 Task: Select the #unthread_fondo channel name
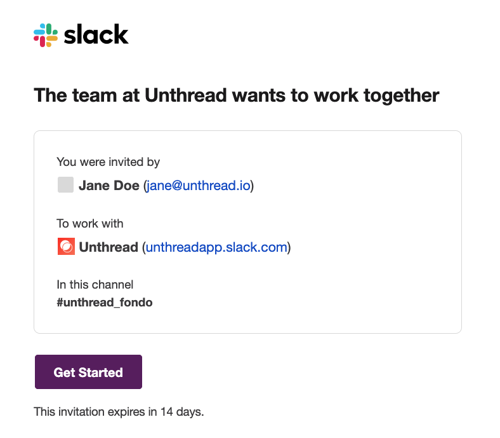105,302
